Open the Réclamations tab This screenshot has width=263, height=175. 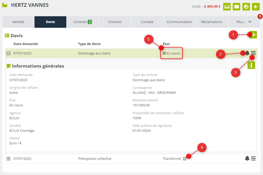pyautogui.click(x=212, y=22)
